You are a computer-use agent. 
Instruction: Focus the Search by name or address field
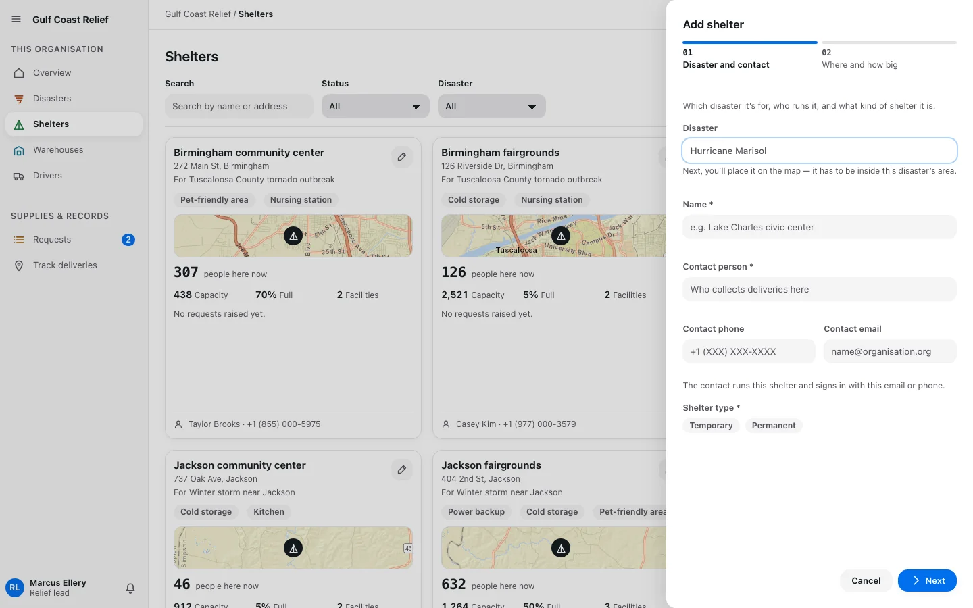click(x=239, y=106)
